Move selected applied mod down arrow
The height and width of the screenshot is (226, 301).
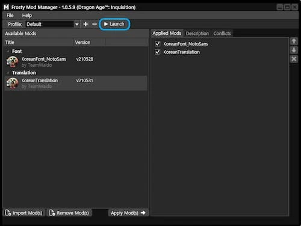(x=294, y=50)
